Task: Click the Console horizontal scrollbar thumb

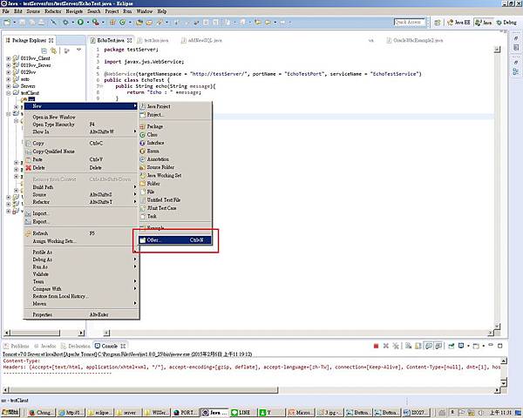Action: point(144,389)
